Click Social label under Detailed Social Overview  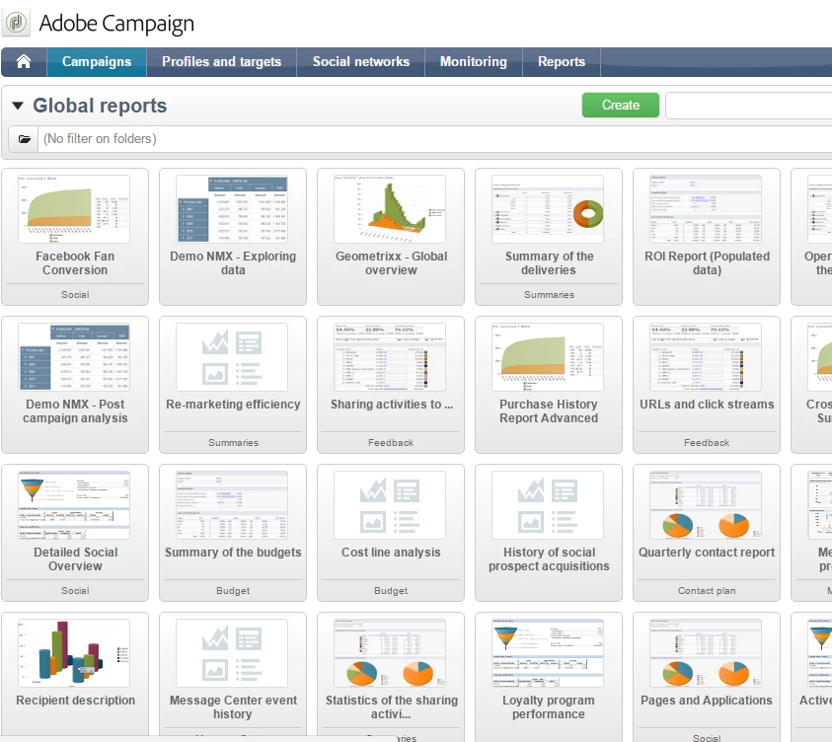pos(75,591)
